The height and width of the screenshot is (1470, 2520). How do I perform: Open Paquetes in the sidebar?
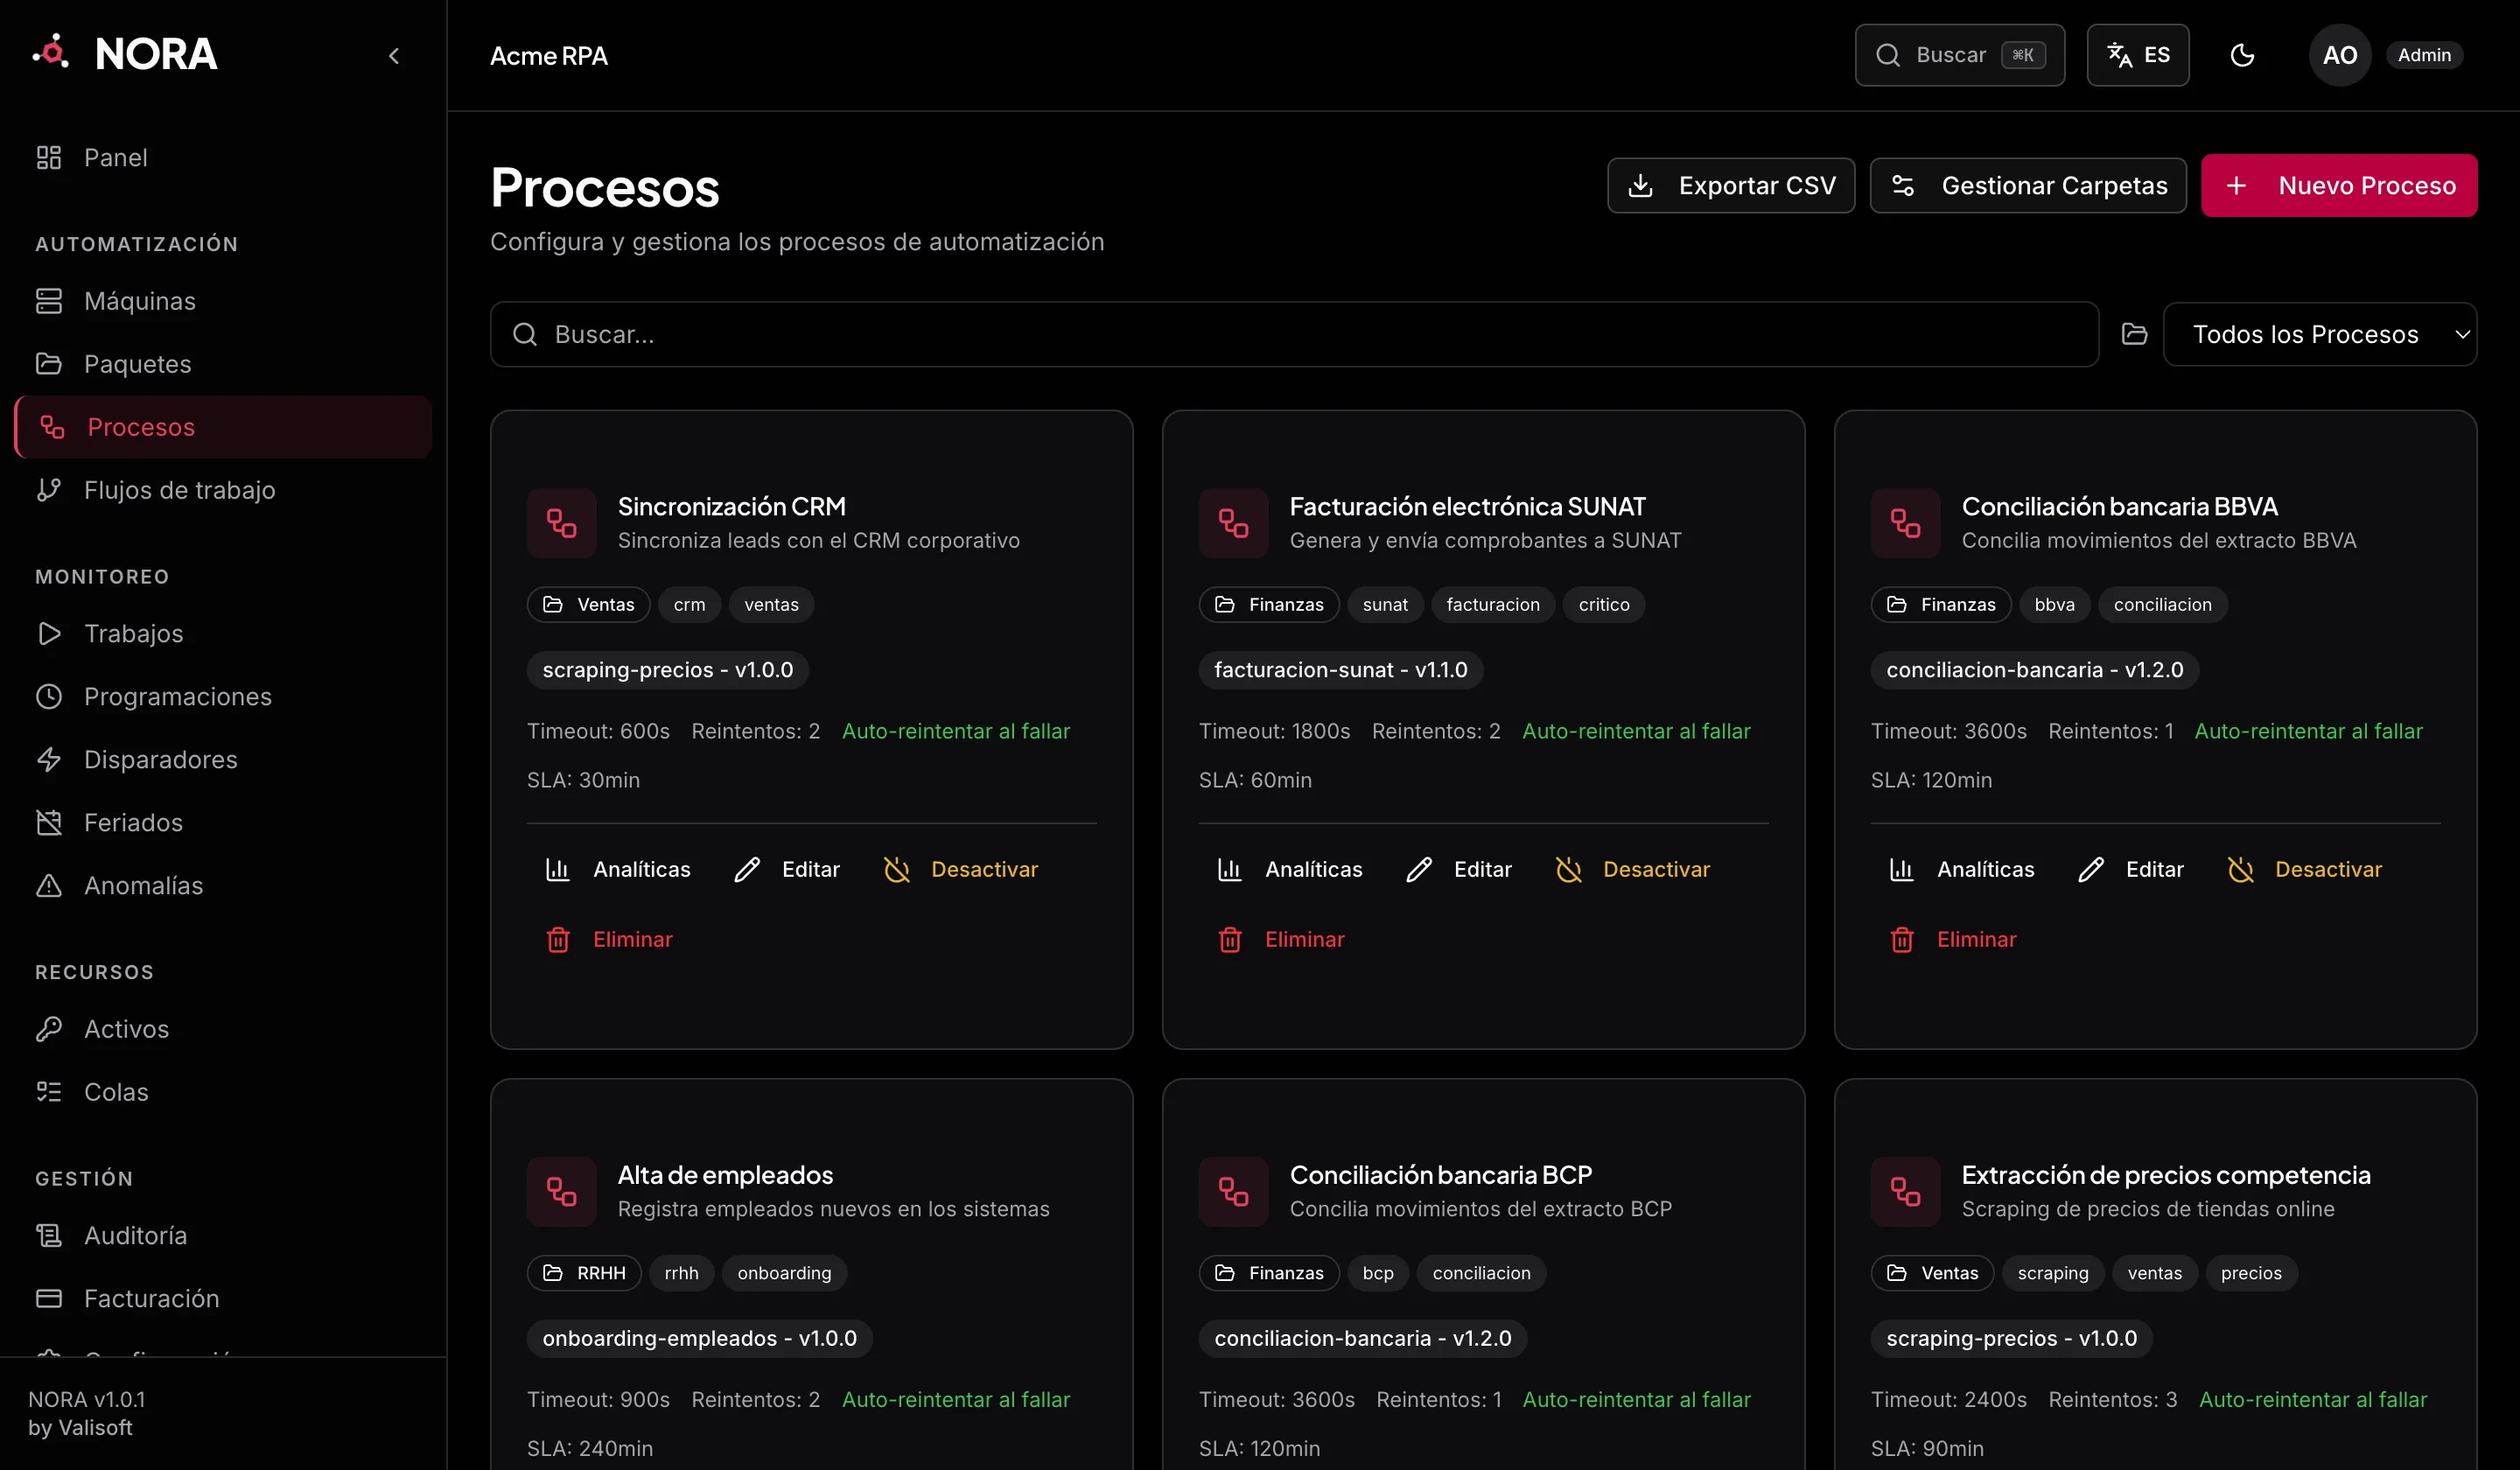(x=223, y=364)
